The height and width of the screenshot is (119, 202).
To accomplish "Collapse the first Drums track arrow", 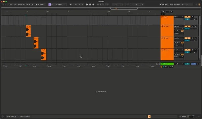I will [162, 26].
